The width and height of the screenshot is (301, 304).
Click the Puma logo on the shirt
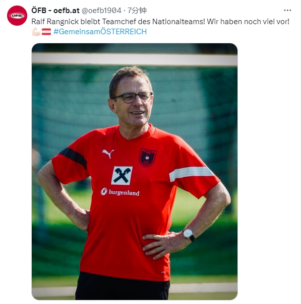tap(108, 154)
